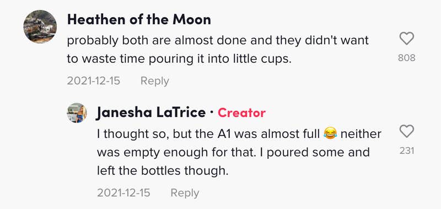Click the line 'was empty enough for that'

[233, 152]
